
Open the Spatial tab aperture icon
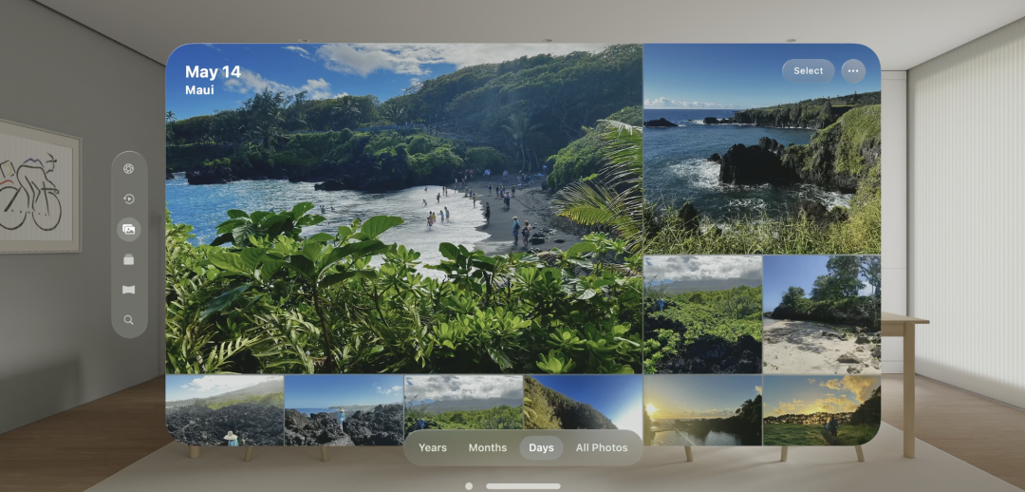pos(129,169)
